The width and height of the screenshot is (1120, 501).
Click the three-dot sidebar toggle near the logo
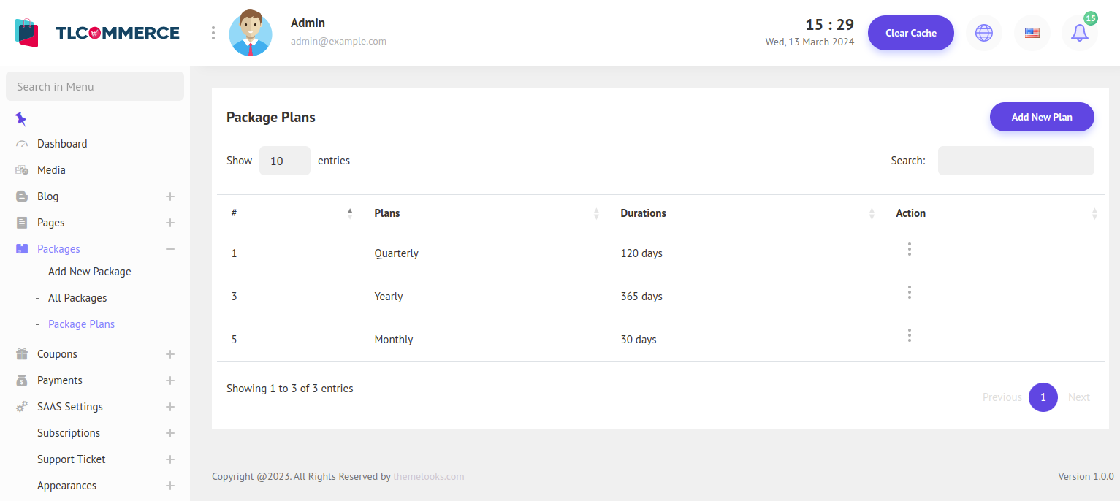(213, 33)
